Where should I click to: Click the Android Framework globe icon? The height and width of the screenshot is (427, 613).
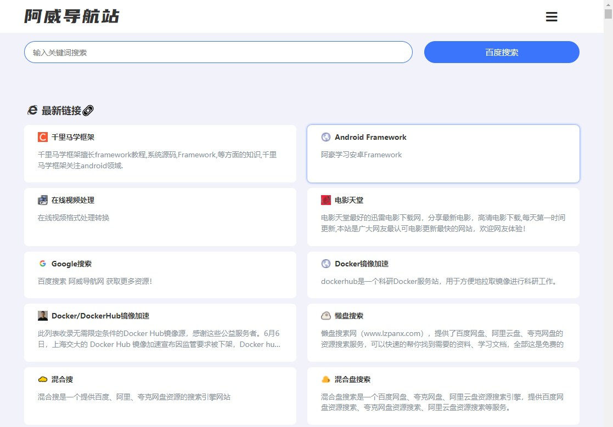pyautogui.click(x=326, y=137)
